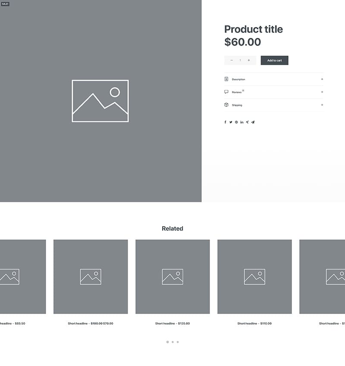This screenshot has width=345, height=366.
Task: Share product on Twitter
Action: tap(231, 122)
